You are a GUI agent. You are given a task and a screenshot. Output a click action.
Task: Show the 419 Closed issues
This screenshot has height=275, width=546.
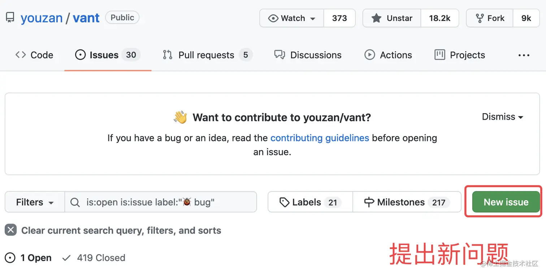[94, 258]
